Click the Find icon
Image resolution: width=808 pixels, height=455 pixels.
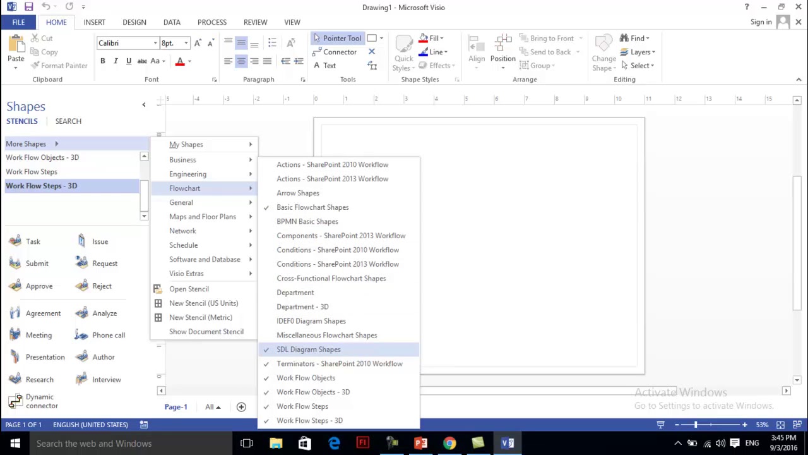(624, 39)
